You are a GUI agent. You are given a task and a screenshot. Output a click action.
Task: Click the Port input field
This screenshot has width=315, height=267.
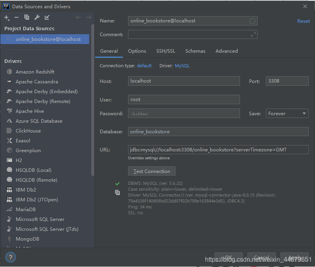coord(287,81)
